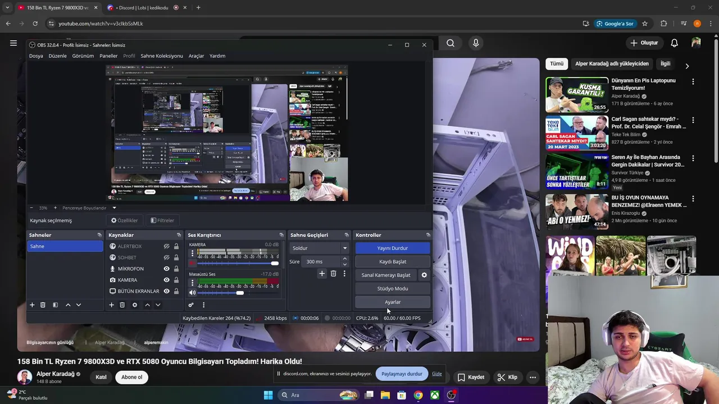Hide the KAMERA source
This screenshot has width=719, height=404.
166,280
